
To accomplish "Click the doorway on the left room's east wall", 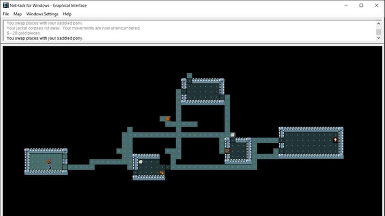I will click(65, 161).
